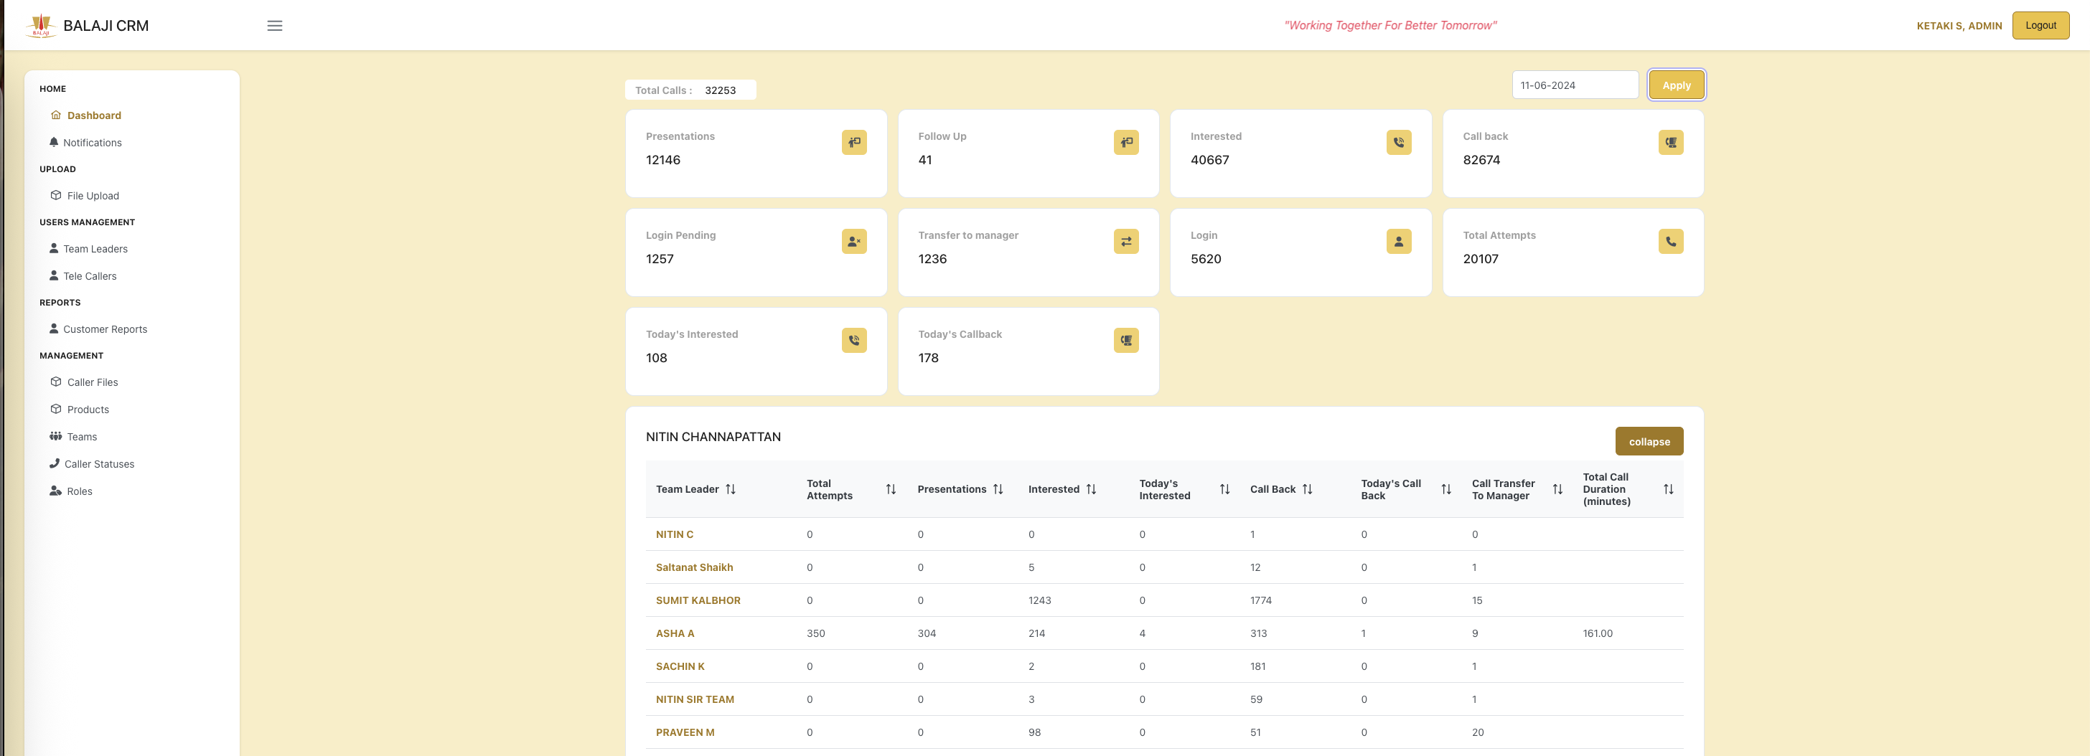Viewport: 2090px width, 756px height.
Task: Collapse the NITIN CHANNAPATTAN table
Action: pyautogui.click(x=1649, y=441)
